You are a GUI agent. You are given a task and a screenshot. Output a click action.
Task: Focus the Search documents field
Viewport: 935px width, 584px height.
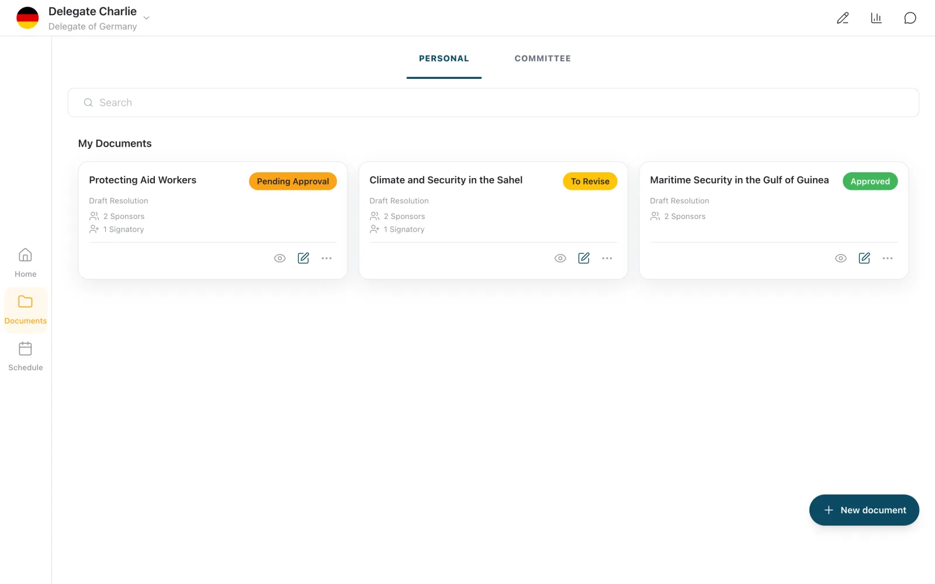point(493,103)
